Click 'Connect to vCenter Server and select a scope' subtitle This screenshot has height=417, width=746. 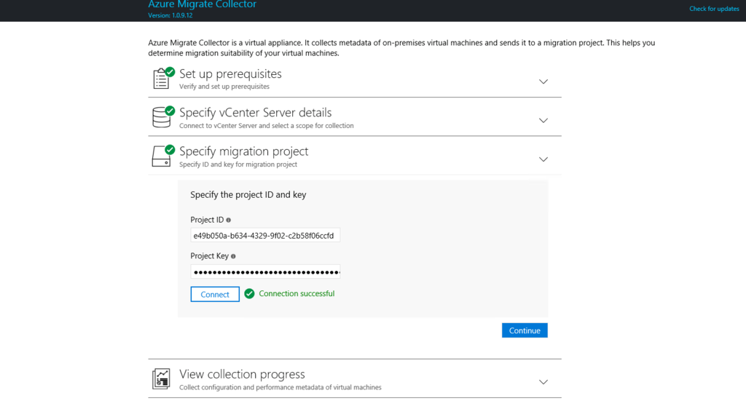pyautogui.click(x=267, y=125)
